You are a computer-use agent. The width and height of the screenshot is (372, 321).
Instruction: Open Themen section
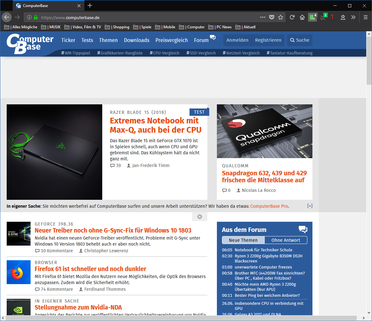[108, 40]
